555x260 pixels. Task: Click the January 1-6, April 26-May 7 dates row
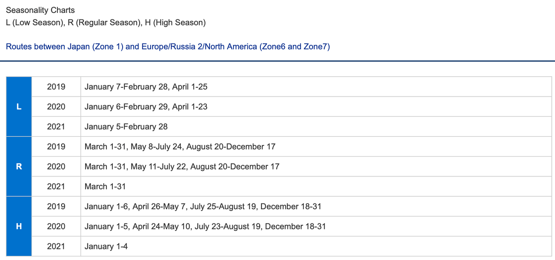[x=203, y=206]
